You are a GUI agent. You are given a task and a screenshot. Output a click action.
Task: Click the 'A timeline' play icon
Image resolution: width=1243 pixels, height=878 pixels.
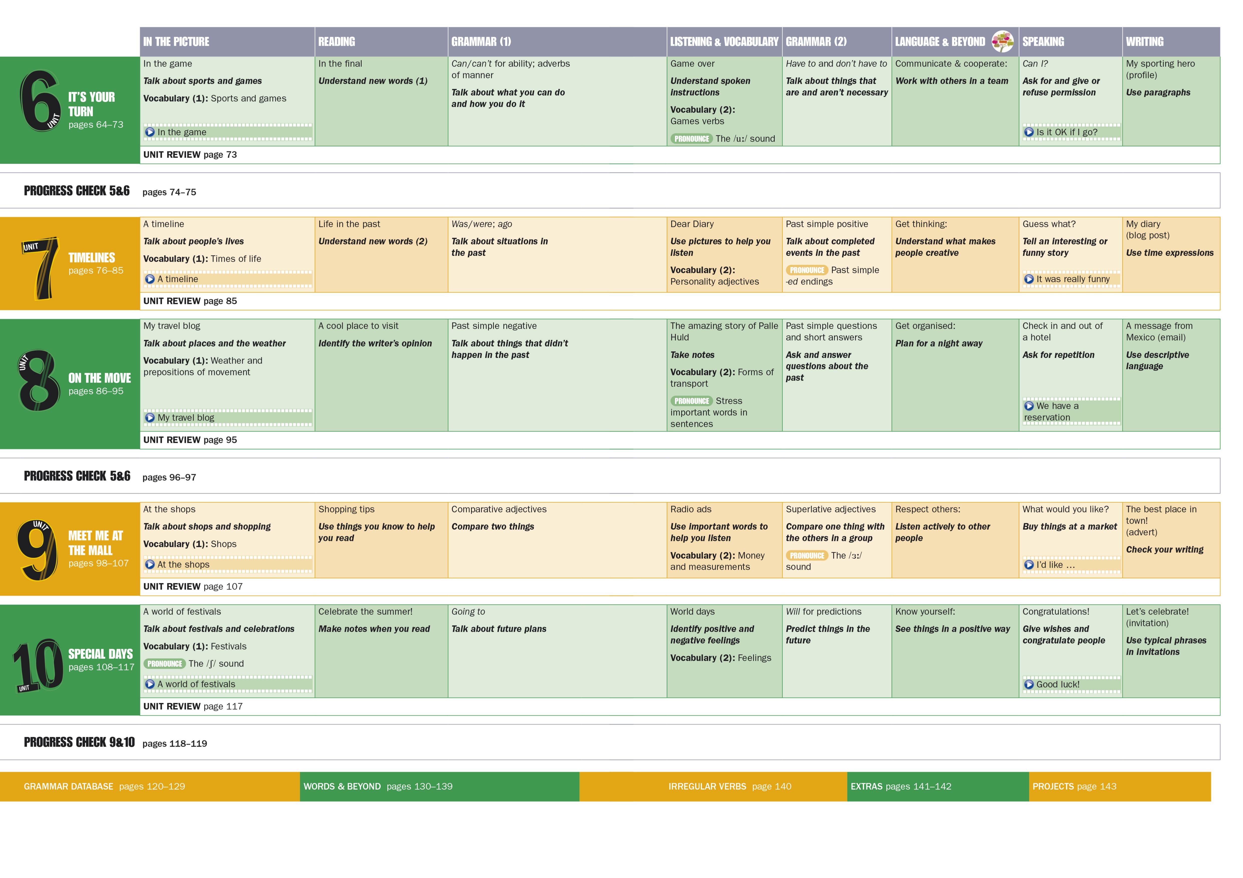150,279
